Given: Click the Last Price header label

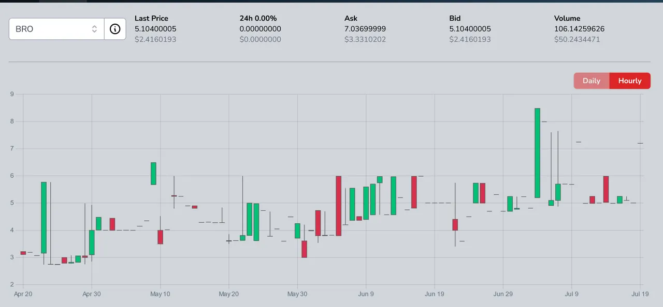Looking at the screenshot, I should point(151,19).
